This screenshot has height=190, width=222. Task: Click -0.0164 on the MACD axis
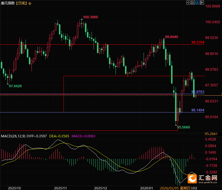coord(211,159)
